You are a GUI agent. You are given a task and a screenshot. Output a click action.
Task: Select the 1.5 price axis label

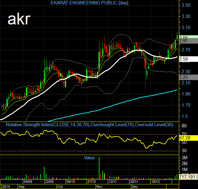(184, 116)
